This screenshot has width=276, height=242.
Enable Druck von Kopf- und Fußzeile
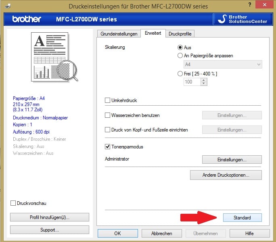click(x=108, y=130)
